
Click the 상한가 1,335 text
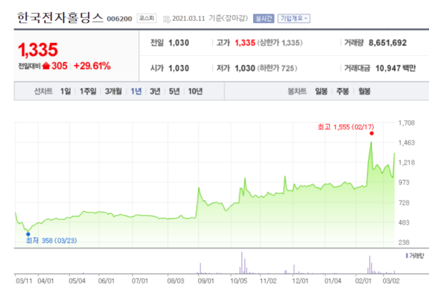click(280, 43)
